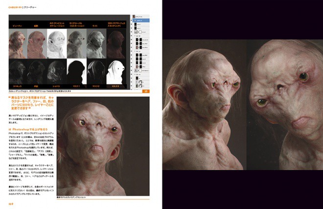This screenshot has width=323, height=209.
Task: Toggle visibility of the lowest layer group
Action: click(x=131, y=74)
